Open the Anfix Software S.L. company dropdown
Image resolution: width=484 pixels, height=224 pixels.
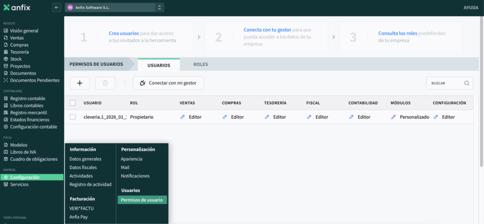point(114,7)
